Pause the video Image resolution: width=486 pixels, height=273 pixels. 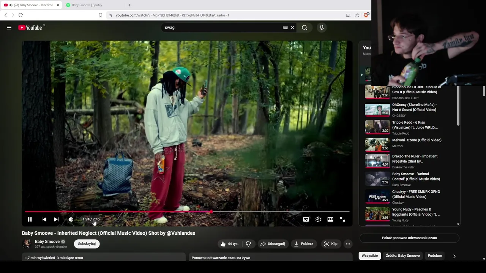tap(30, 219)
